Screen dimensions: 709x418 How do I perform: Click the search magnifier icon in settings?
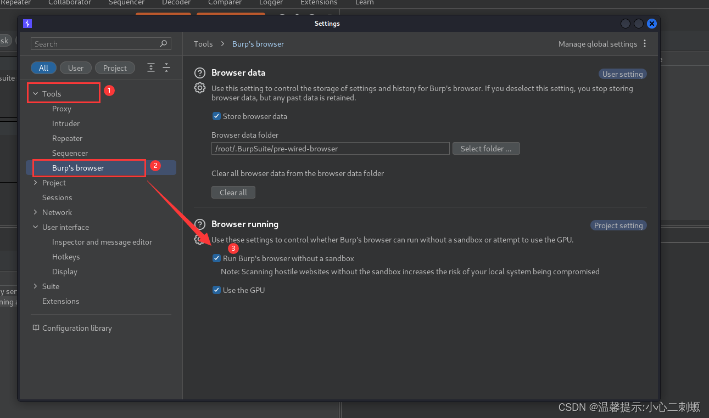point(163,44)
